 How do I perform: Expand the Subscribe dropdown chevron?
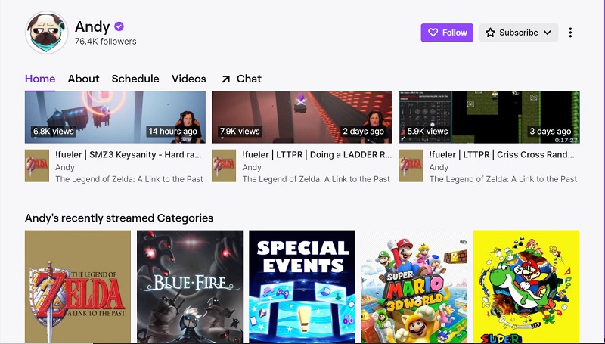click(x=547, y=33)
